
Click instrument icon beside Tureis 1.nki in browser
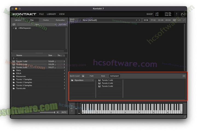[x=14, y=61]
